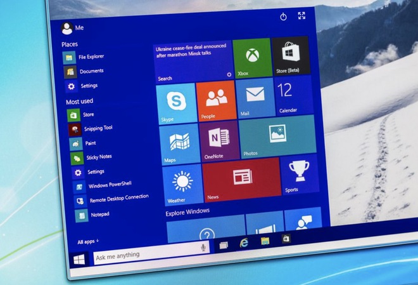Open Remote Desktop Connection
Image resolution: width=418 pixels, height=285 pixels.
[x=111, y=199]
